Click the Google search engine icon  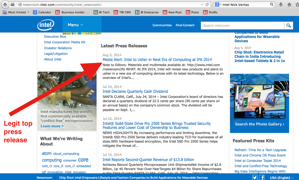(x=217, y=5)
